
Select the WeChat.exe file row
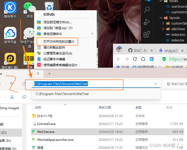(x=107, y=132)
